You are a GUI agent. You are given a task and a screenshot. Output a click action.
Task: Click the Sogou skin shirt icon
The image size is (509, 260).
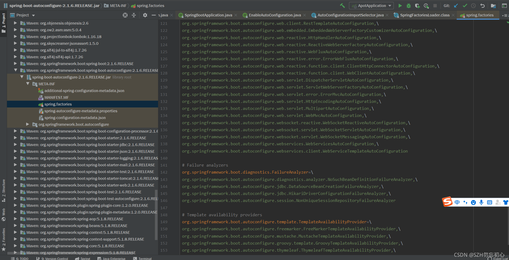(506, 202)
